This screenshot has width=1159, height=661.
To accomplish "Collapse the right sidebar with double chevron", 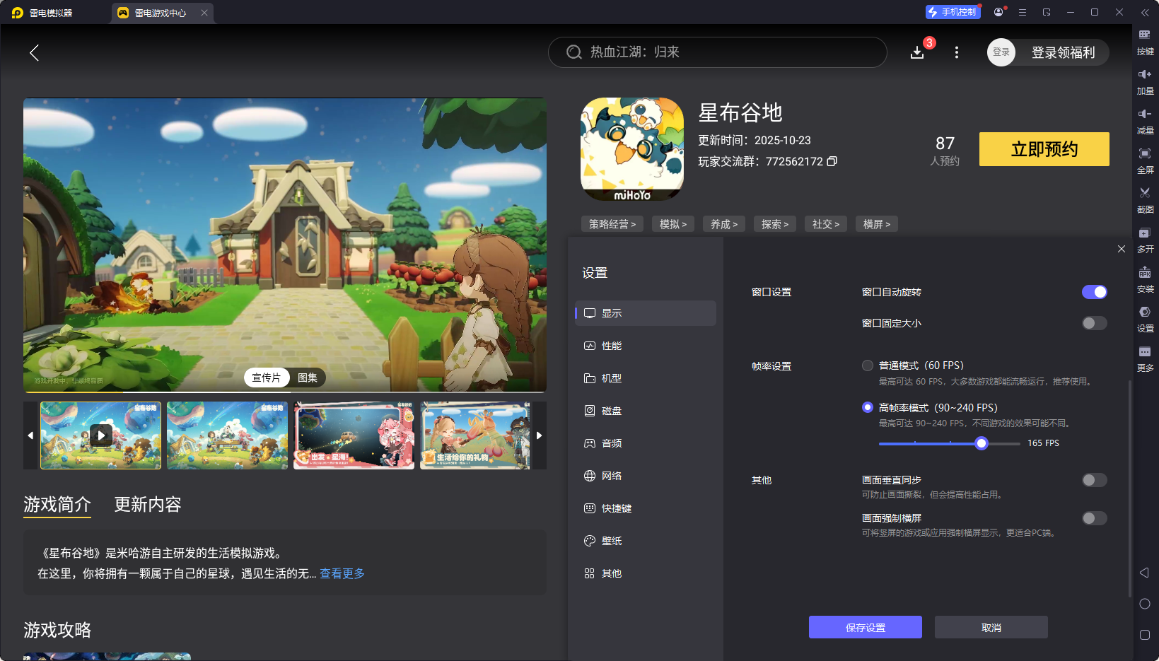I will point(1145,12).
